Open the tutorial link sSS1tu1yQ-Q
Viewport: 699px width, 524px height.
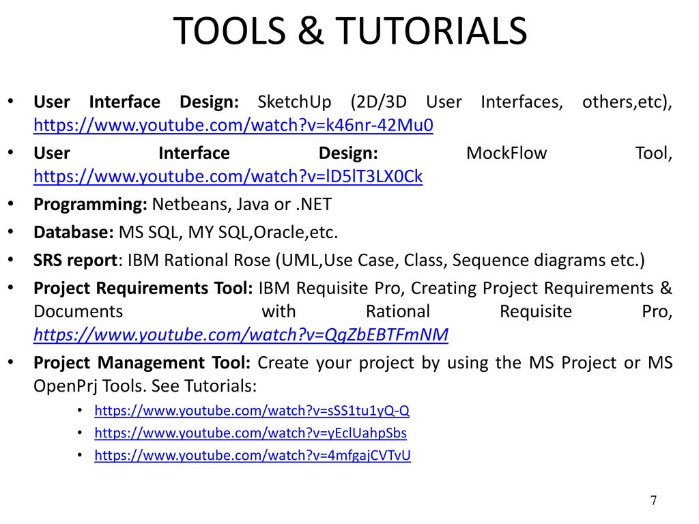[252, 410]
